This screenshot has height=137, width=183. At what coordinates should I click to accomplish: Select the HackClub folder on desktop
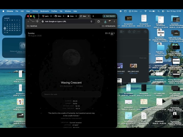tap(175, 19)
